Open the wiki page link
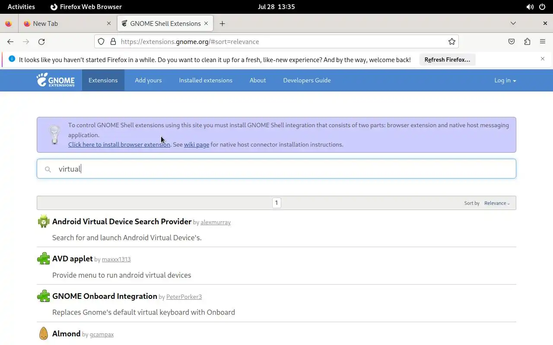This screenshot has height=345, width=553. click(197, 144)
